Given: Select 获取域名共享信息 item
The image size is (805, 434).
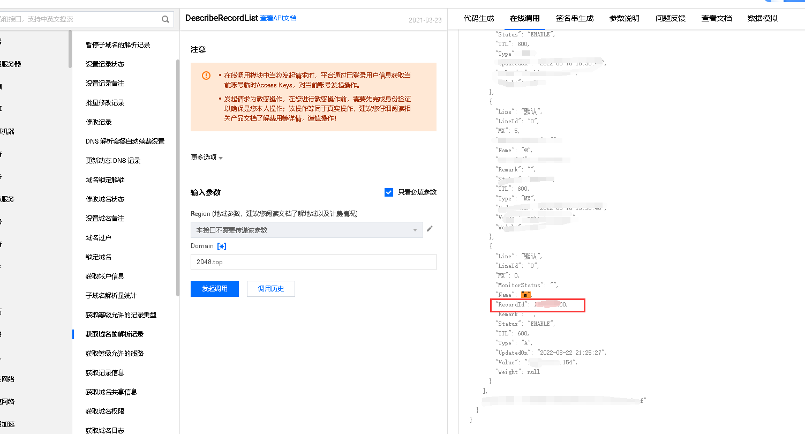Looking at the screenshot, I should point(111,392).
